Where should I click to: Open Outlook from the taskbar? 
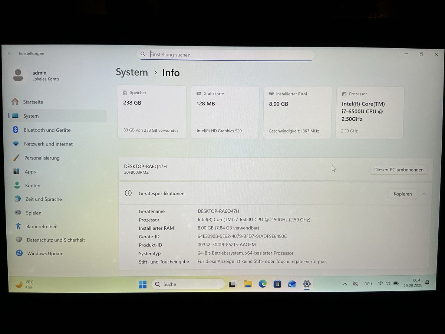pos(292,284)
